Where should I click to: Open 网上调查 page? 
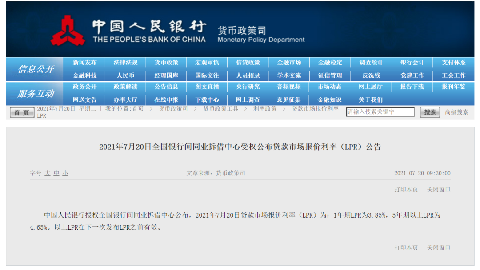pyautogui.click(x=248, y=100)
